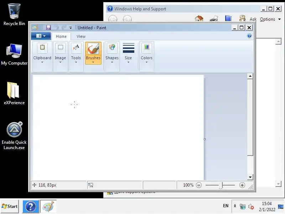
Task: Expand the Shapes group dropdown arrow
Action: [112, 62]
